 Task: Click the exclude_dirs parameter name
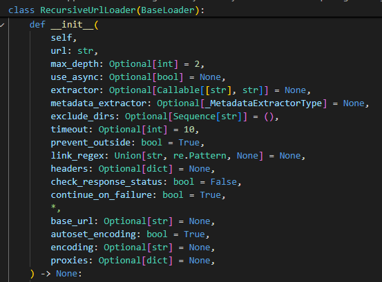tap(83, 117)
